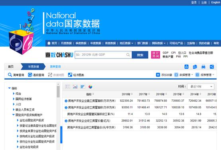The image size is (221, 150).
Task: Click the 帮助 help menu item
Action: pyautogui.click(x=216, y=43)
